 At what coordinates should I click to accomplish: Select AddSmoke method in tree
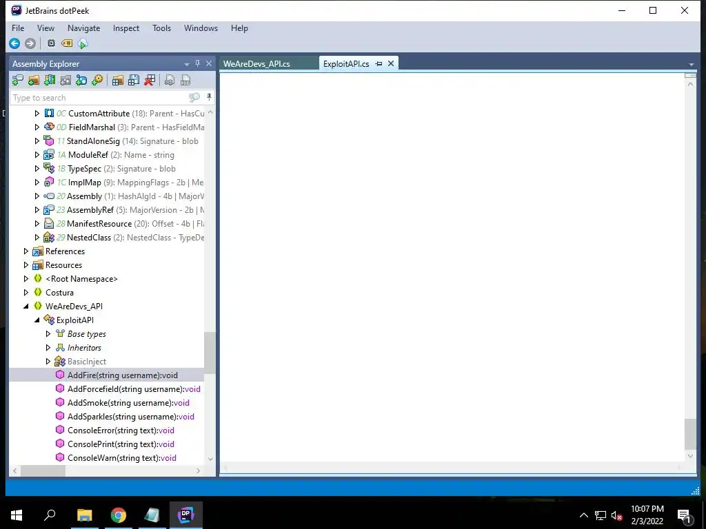pos(107,402)
